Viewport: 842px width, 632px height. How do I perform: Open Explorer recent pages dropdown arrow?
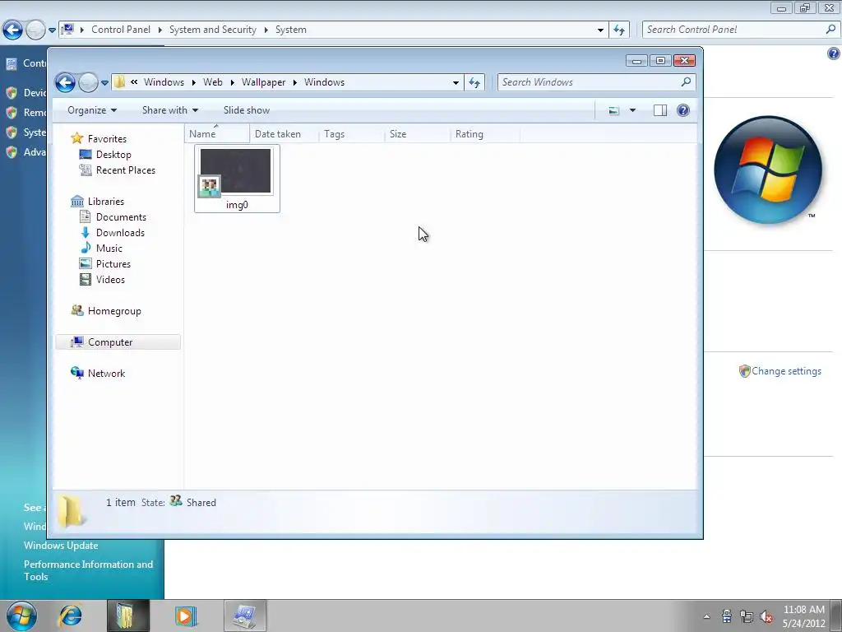pos(104,83)
